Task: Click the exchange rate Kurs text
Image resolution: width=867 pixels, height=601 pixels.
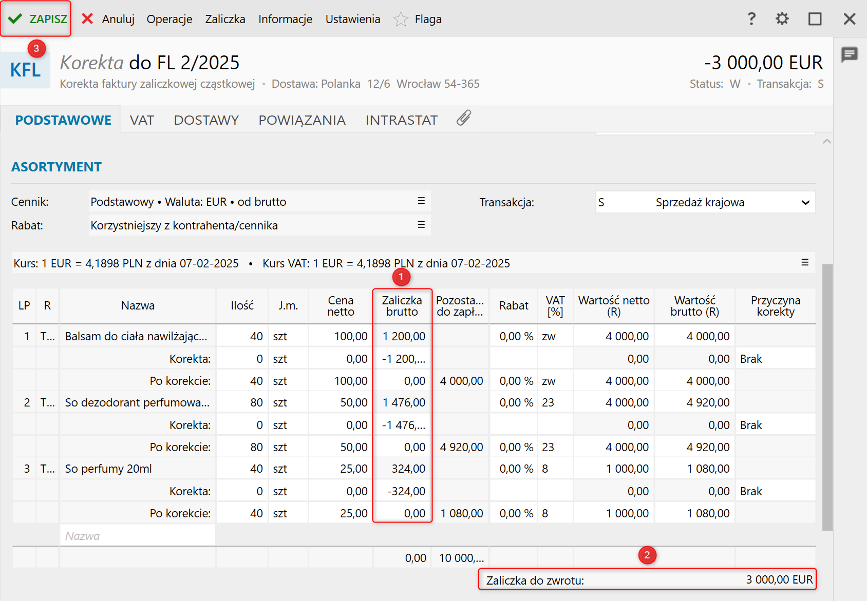Action: pyautogui.click(x=126, y=263)
